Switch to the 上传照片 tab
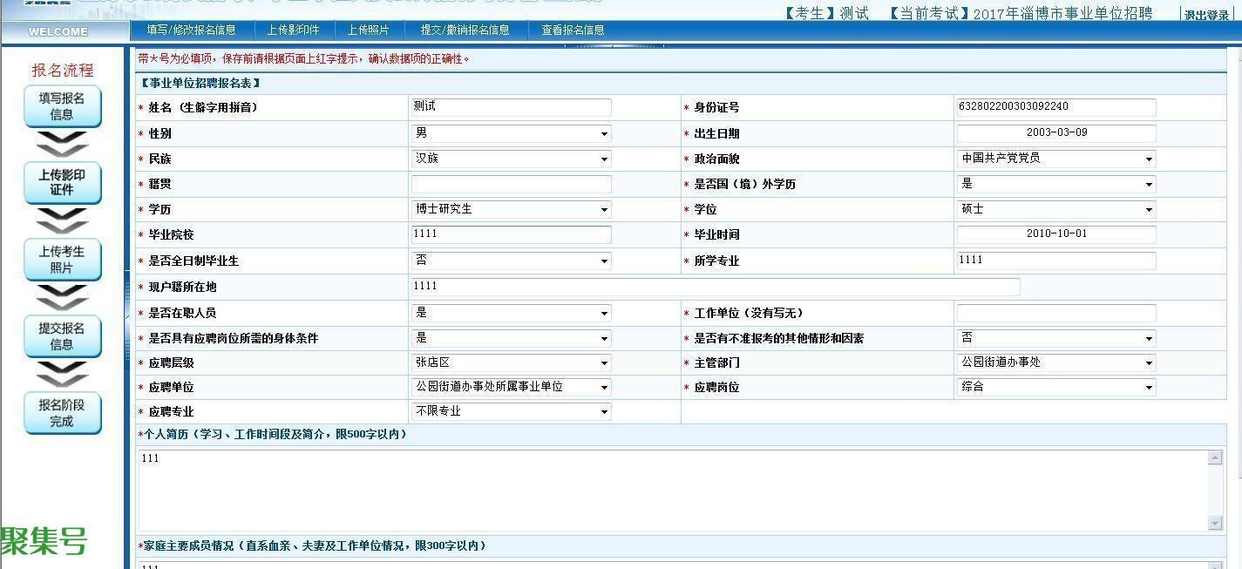Viewport: 1242px width, 569px height. coord(369,30)
